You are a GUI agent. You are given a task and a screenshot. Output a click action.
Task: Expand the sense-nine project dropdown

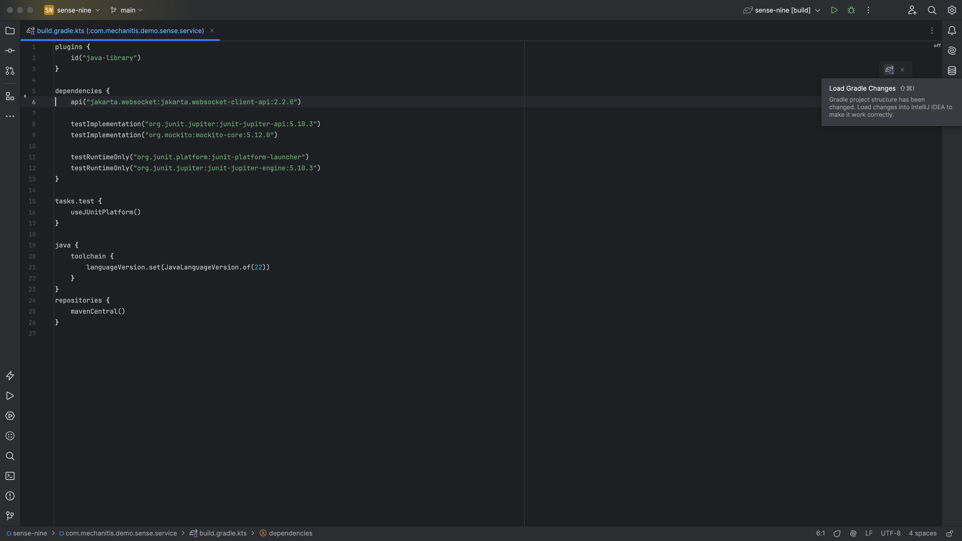pyautogui.click(x=74, y=10)
